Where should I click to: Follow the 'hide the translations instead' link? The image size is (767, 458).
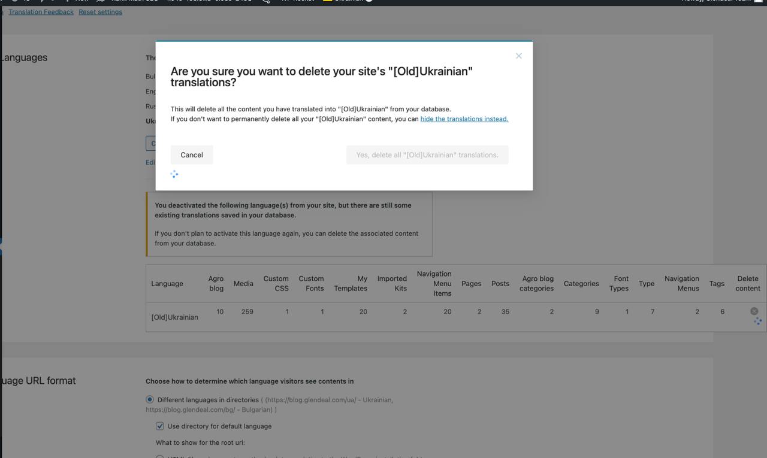tap(464, 119)
